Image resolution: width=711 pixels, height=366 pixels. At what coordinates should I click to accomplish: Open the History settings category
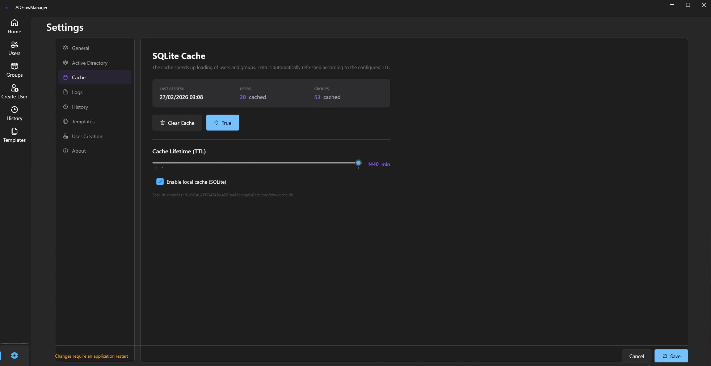pos(80,107)
